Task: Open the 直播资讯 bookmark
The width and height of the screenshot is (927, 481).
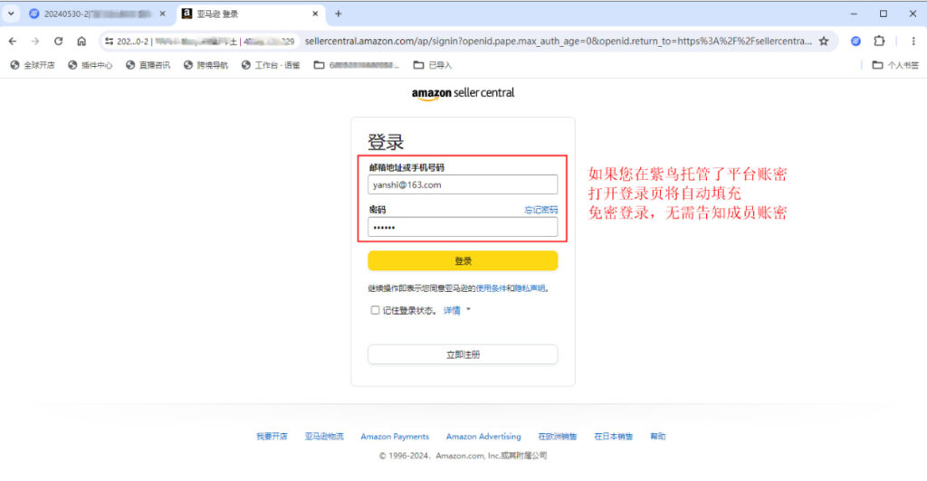Action: click(148, 65)
